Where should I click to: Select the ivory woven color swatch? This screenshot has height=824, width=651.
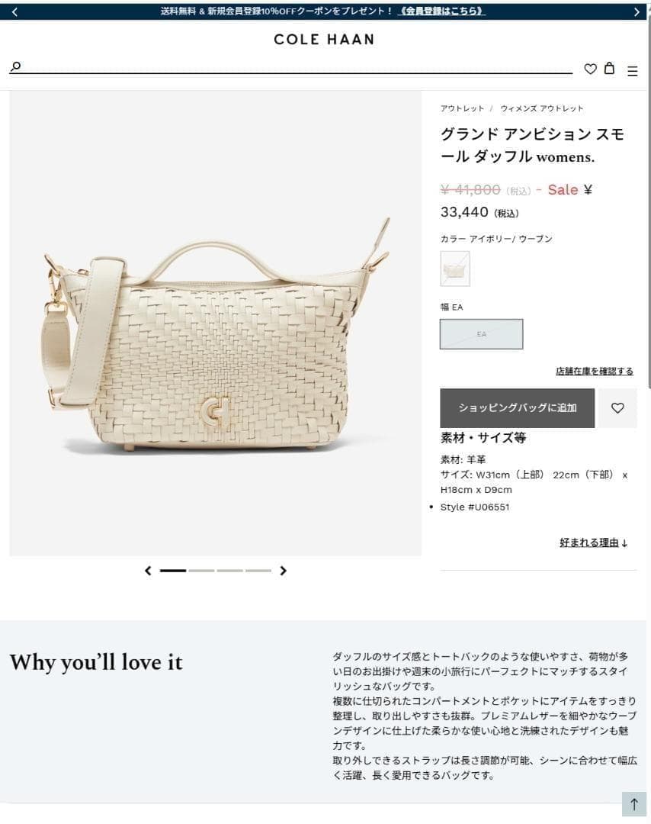point(455,269)
